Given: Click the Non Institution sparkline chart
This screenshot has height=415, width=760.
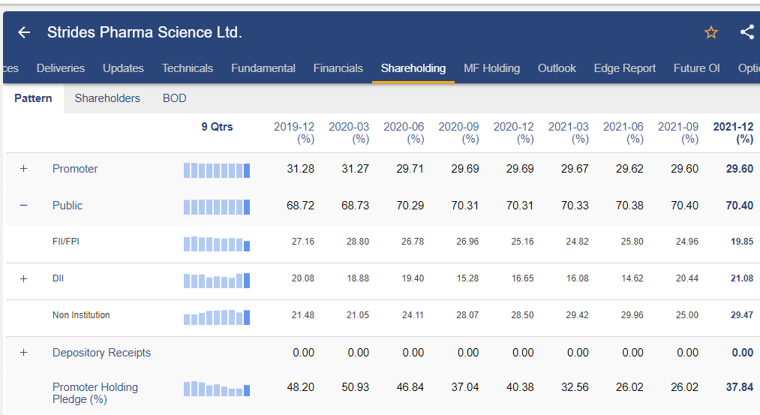Looking at the screenshot, I should 217,317.
